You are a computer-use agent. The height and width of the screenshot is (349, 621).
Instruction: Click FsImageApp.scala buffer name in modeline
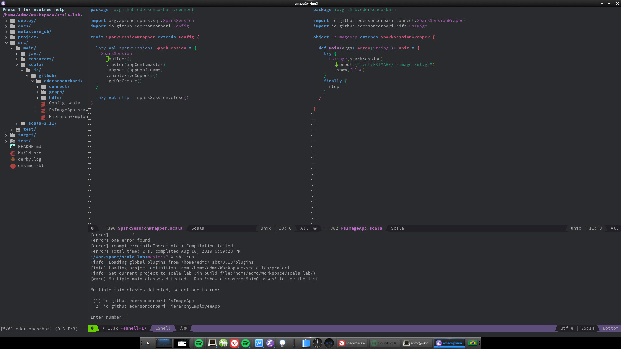pyautogui.click(x=361, y=228)
